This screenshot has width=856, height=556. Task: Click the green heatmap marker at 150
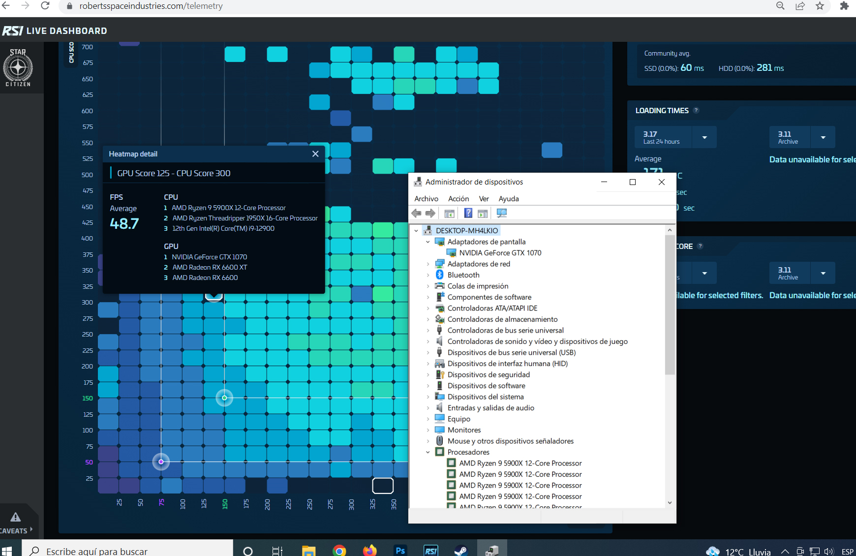[224, 398]
